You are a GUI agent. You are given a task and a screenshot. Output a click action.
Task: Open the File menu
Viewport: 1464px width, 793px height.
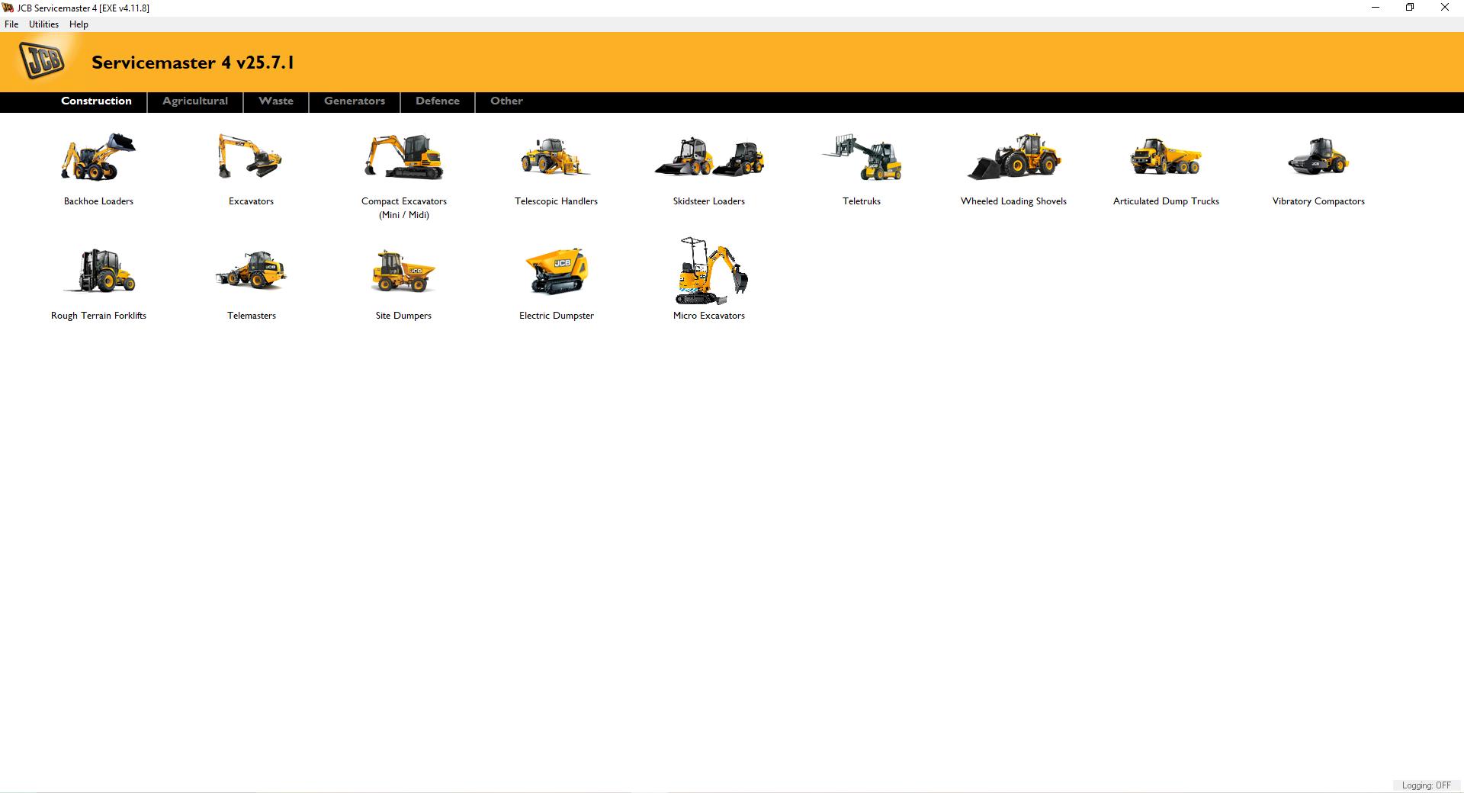(x=11, y=24)
